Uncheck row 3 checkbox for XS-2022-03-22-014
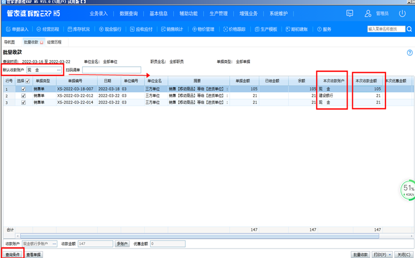The image size is (415, 258). tap(23, 103)
